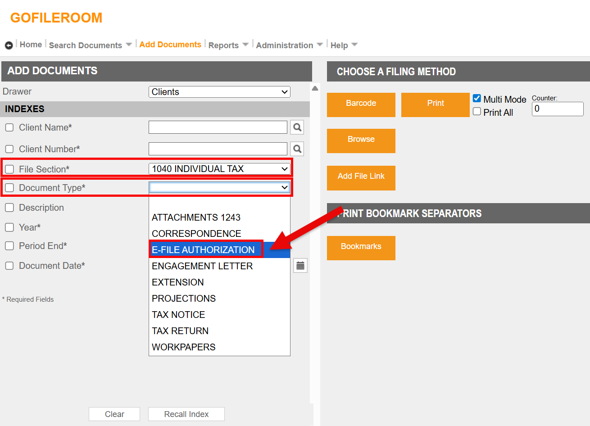
Task: Click into the Counter input field
Action: pyautogui.click(x=557, y=109)
